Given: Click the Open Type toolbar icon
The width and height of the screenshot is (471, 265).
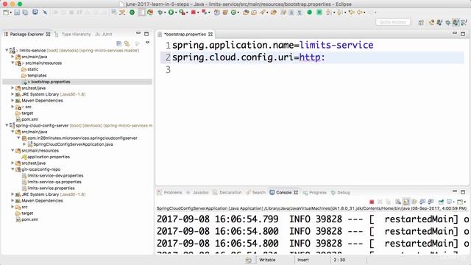Looking at the screenshot, I should pos(246,13).
